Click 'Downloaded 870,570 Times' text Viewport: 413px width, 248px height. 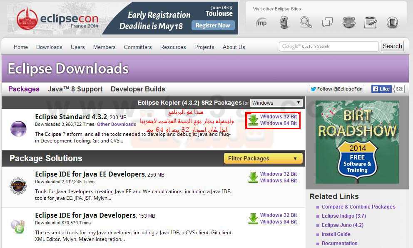(x=63, y=223)
